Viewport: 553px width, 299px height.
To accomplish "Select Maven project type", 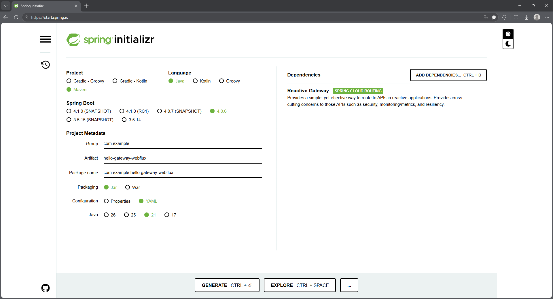I will [x=76, y=90].
